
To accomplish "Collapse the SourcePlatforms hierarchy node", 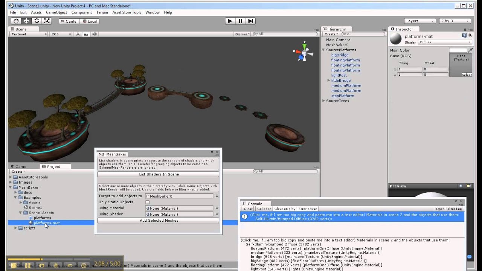I will (x=323, y=50).
